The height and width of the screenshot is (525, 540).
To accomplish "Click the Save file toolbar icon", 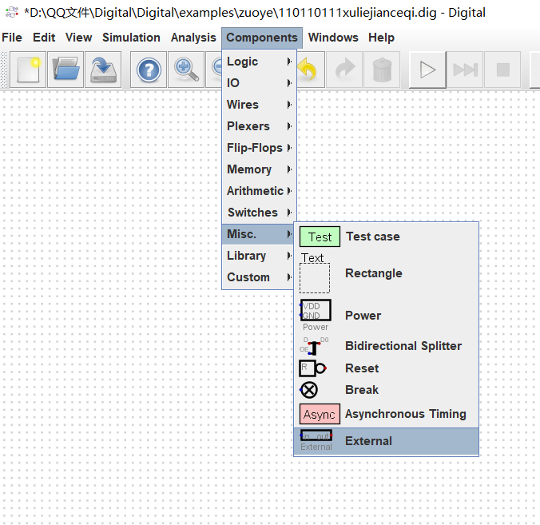I will point(103,70).
